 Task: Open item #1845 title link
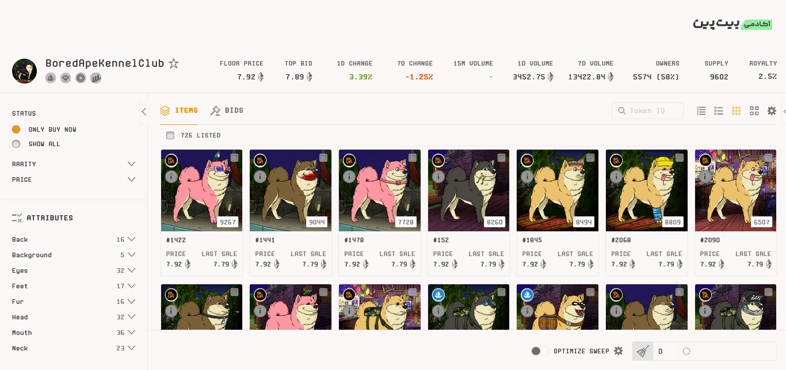[x=532, y=240]
